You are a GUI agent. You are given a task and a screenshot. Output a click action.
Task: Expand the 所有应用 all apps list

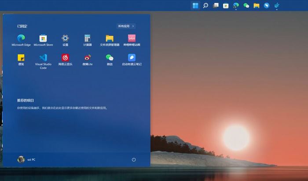pos(126,26)
